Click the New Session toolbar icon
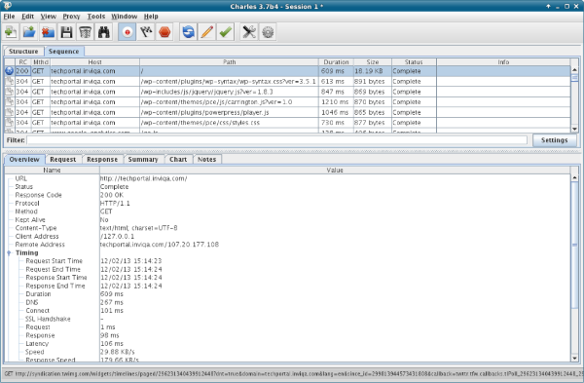Screen dimensions: 584x383 (11, 32)
